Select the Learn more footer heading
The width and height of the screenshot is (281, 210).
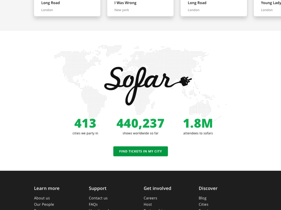[x=47, y=188]
